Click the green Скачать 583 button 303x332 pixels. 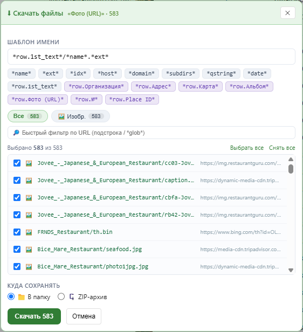click(x=34, y=316)
